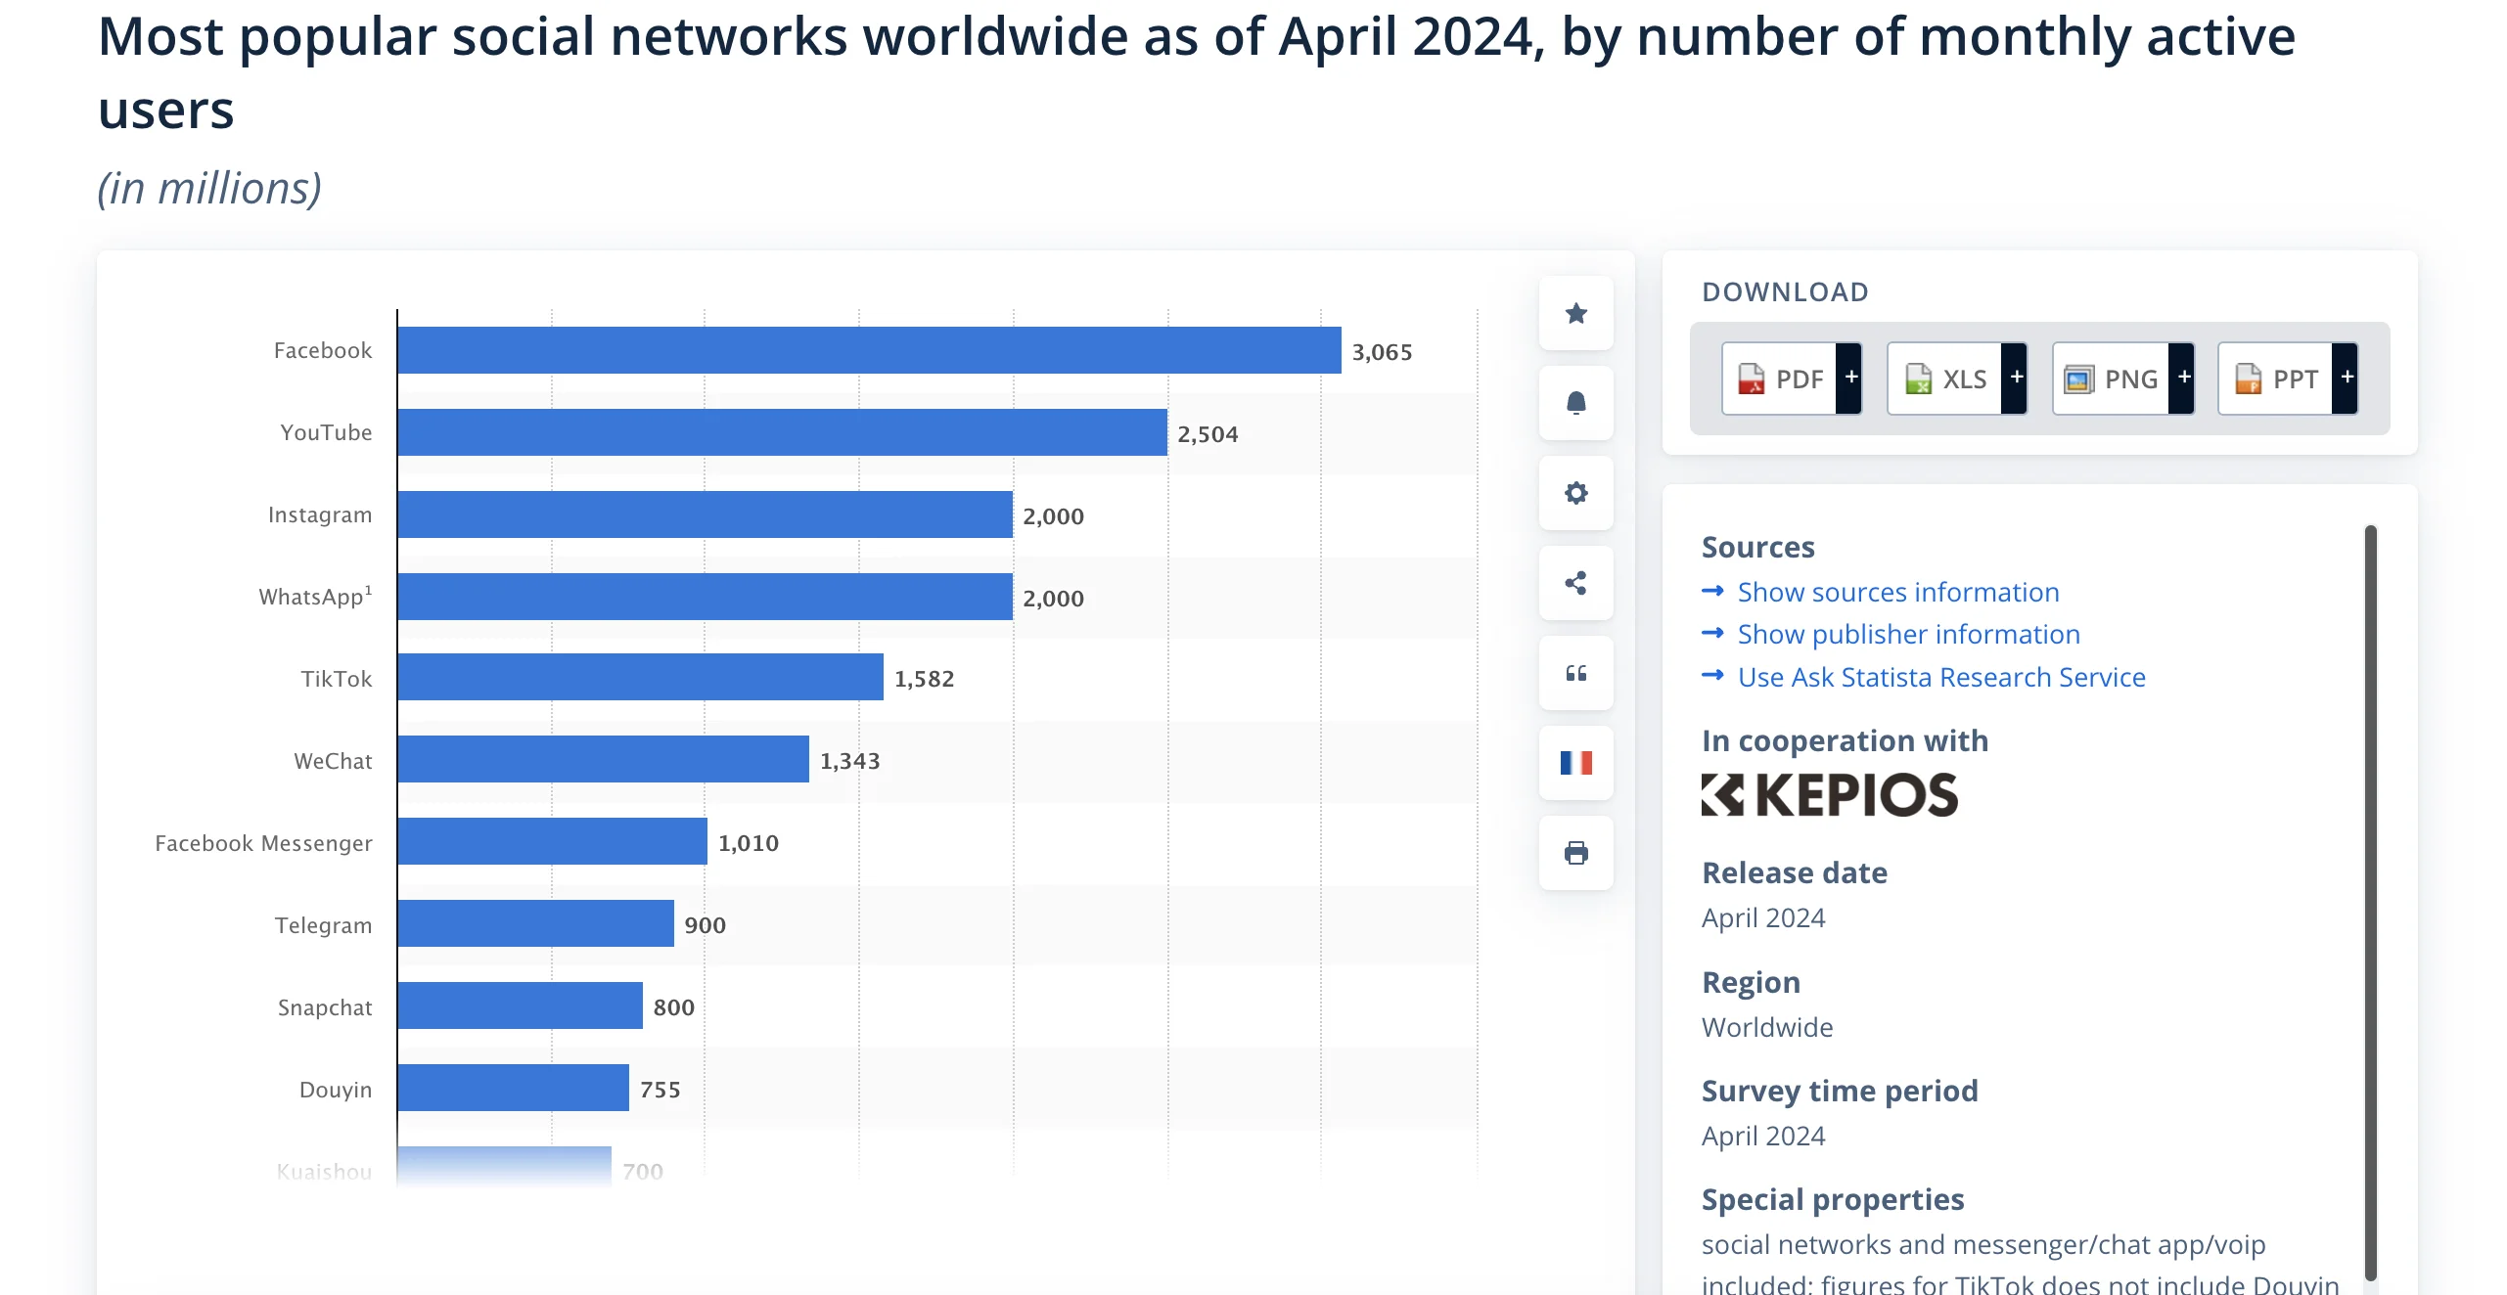2507x1295 pixels.
Task: Click plus next to XLS
Action: click(2015, 379)
